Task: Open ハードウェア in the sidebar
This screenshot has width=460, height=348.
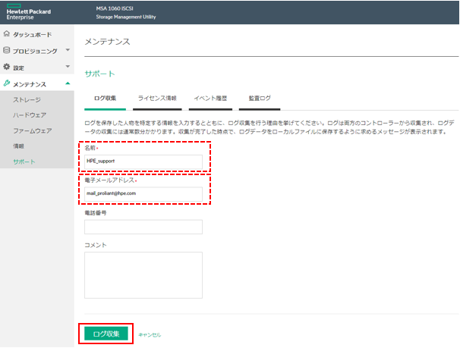Action: pyautogui.click(x=30, y=115)
